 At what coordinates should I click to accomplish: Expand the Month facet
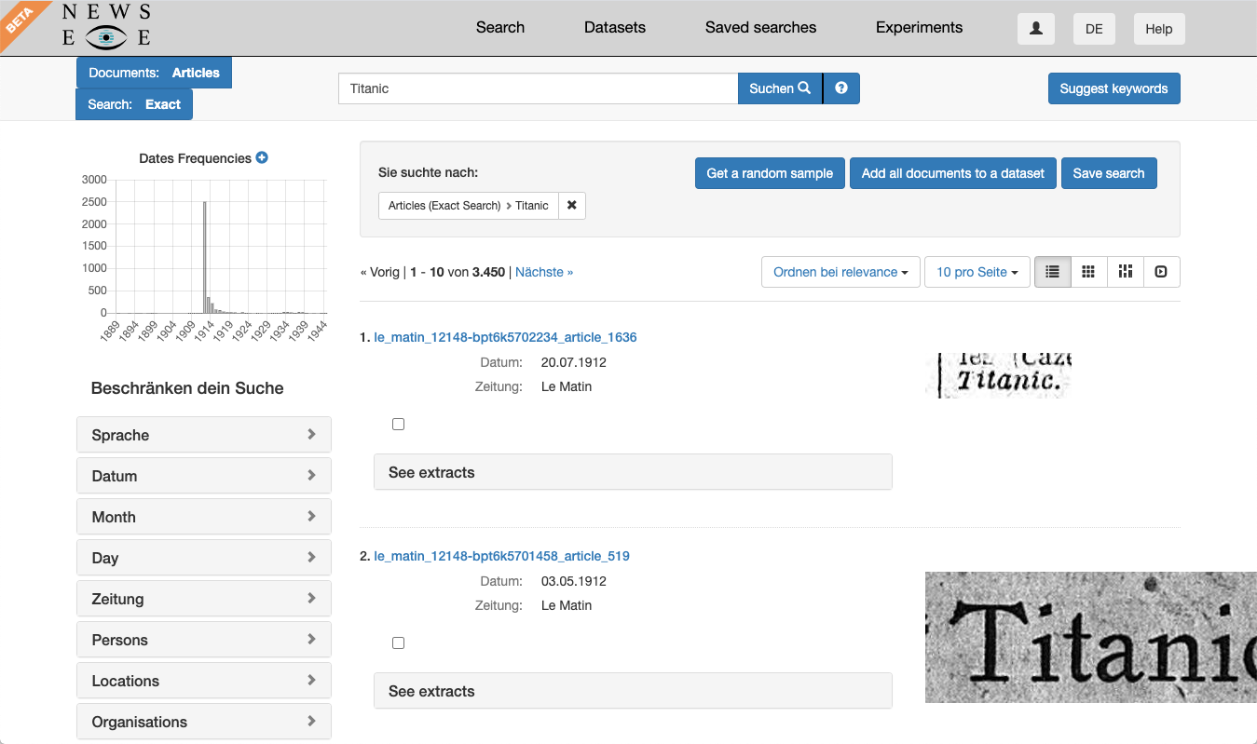204,517
